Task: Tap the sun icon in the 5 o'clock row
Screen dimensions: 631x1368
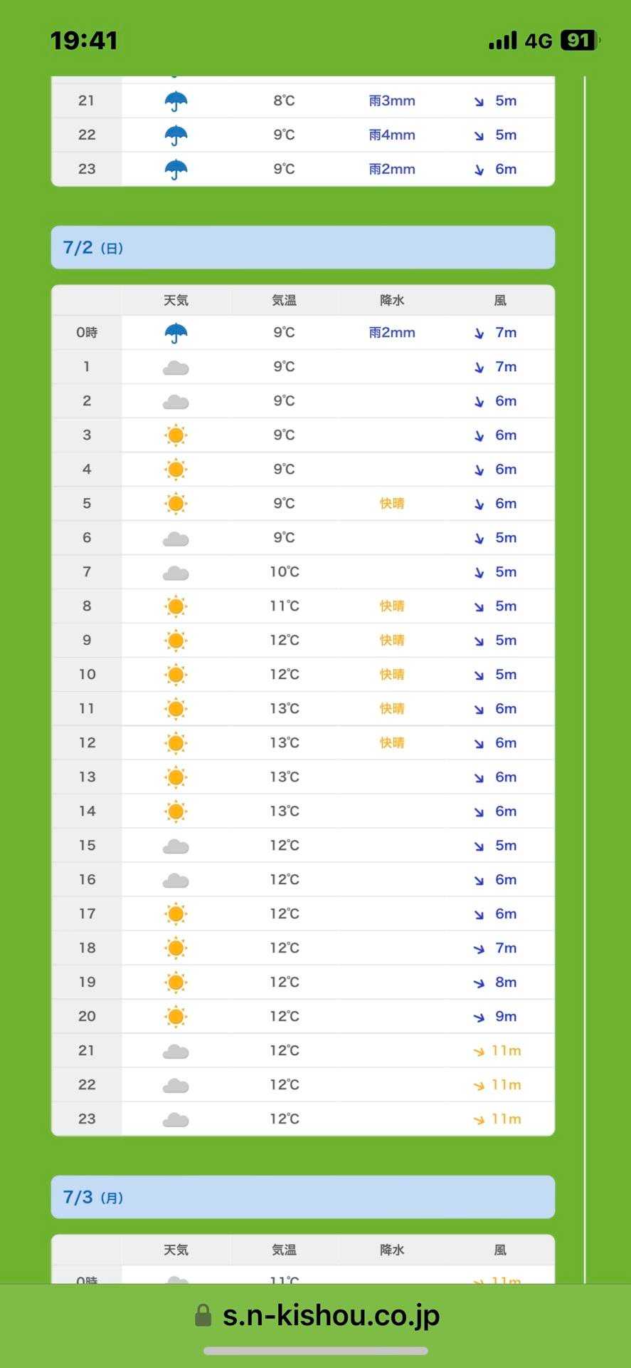Action: pyautogui.click(x=176, y=504)
